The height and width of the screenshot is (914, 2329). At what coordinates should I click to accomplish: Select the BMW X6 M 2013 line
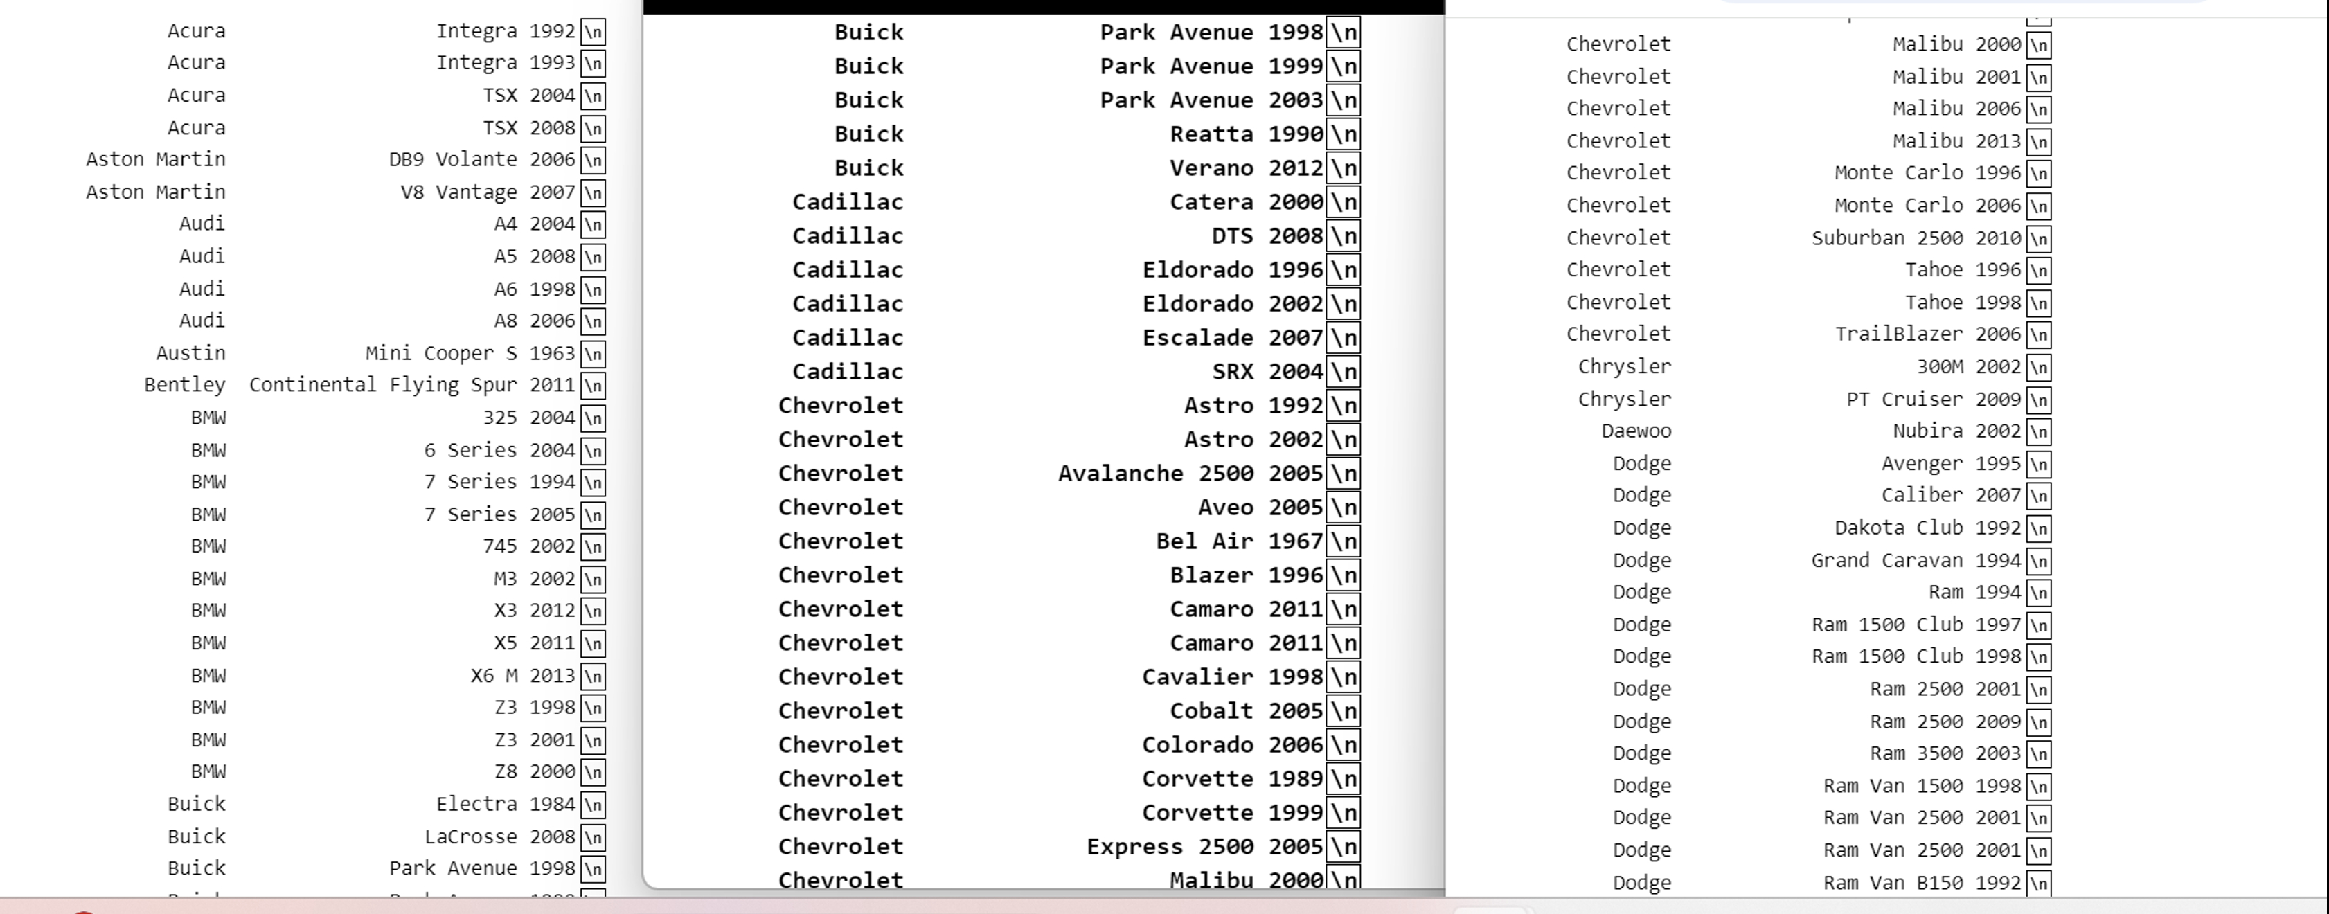pyautogui.click(x=380, y=674)
